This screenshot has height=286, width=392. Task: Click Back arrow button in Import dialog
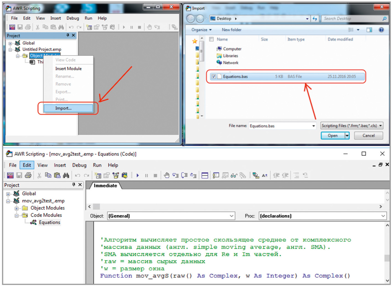pos(190,19)
